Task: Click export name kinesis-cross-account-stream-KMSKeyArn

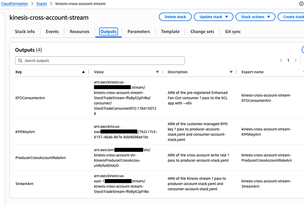Action: click(266, 132)
